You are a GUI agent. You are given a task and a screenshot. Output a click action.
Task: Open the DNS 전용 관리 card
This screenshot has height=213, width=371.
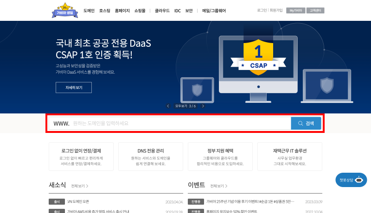pos(151,157)
